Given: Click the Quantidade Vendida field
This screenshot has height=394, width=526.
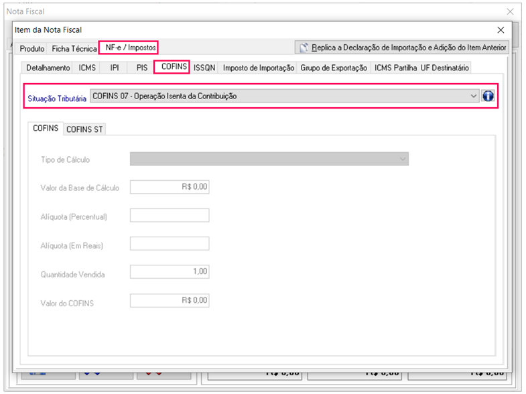Looking at the screenshot, I should 170,271.
